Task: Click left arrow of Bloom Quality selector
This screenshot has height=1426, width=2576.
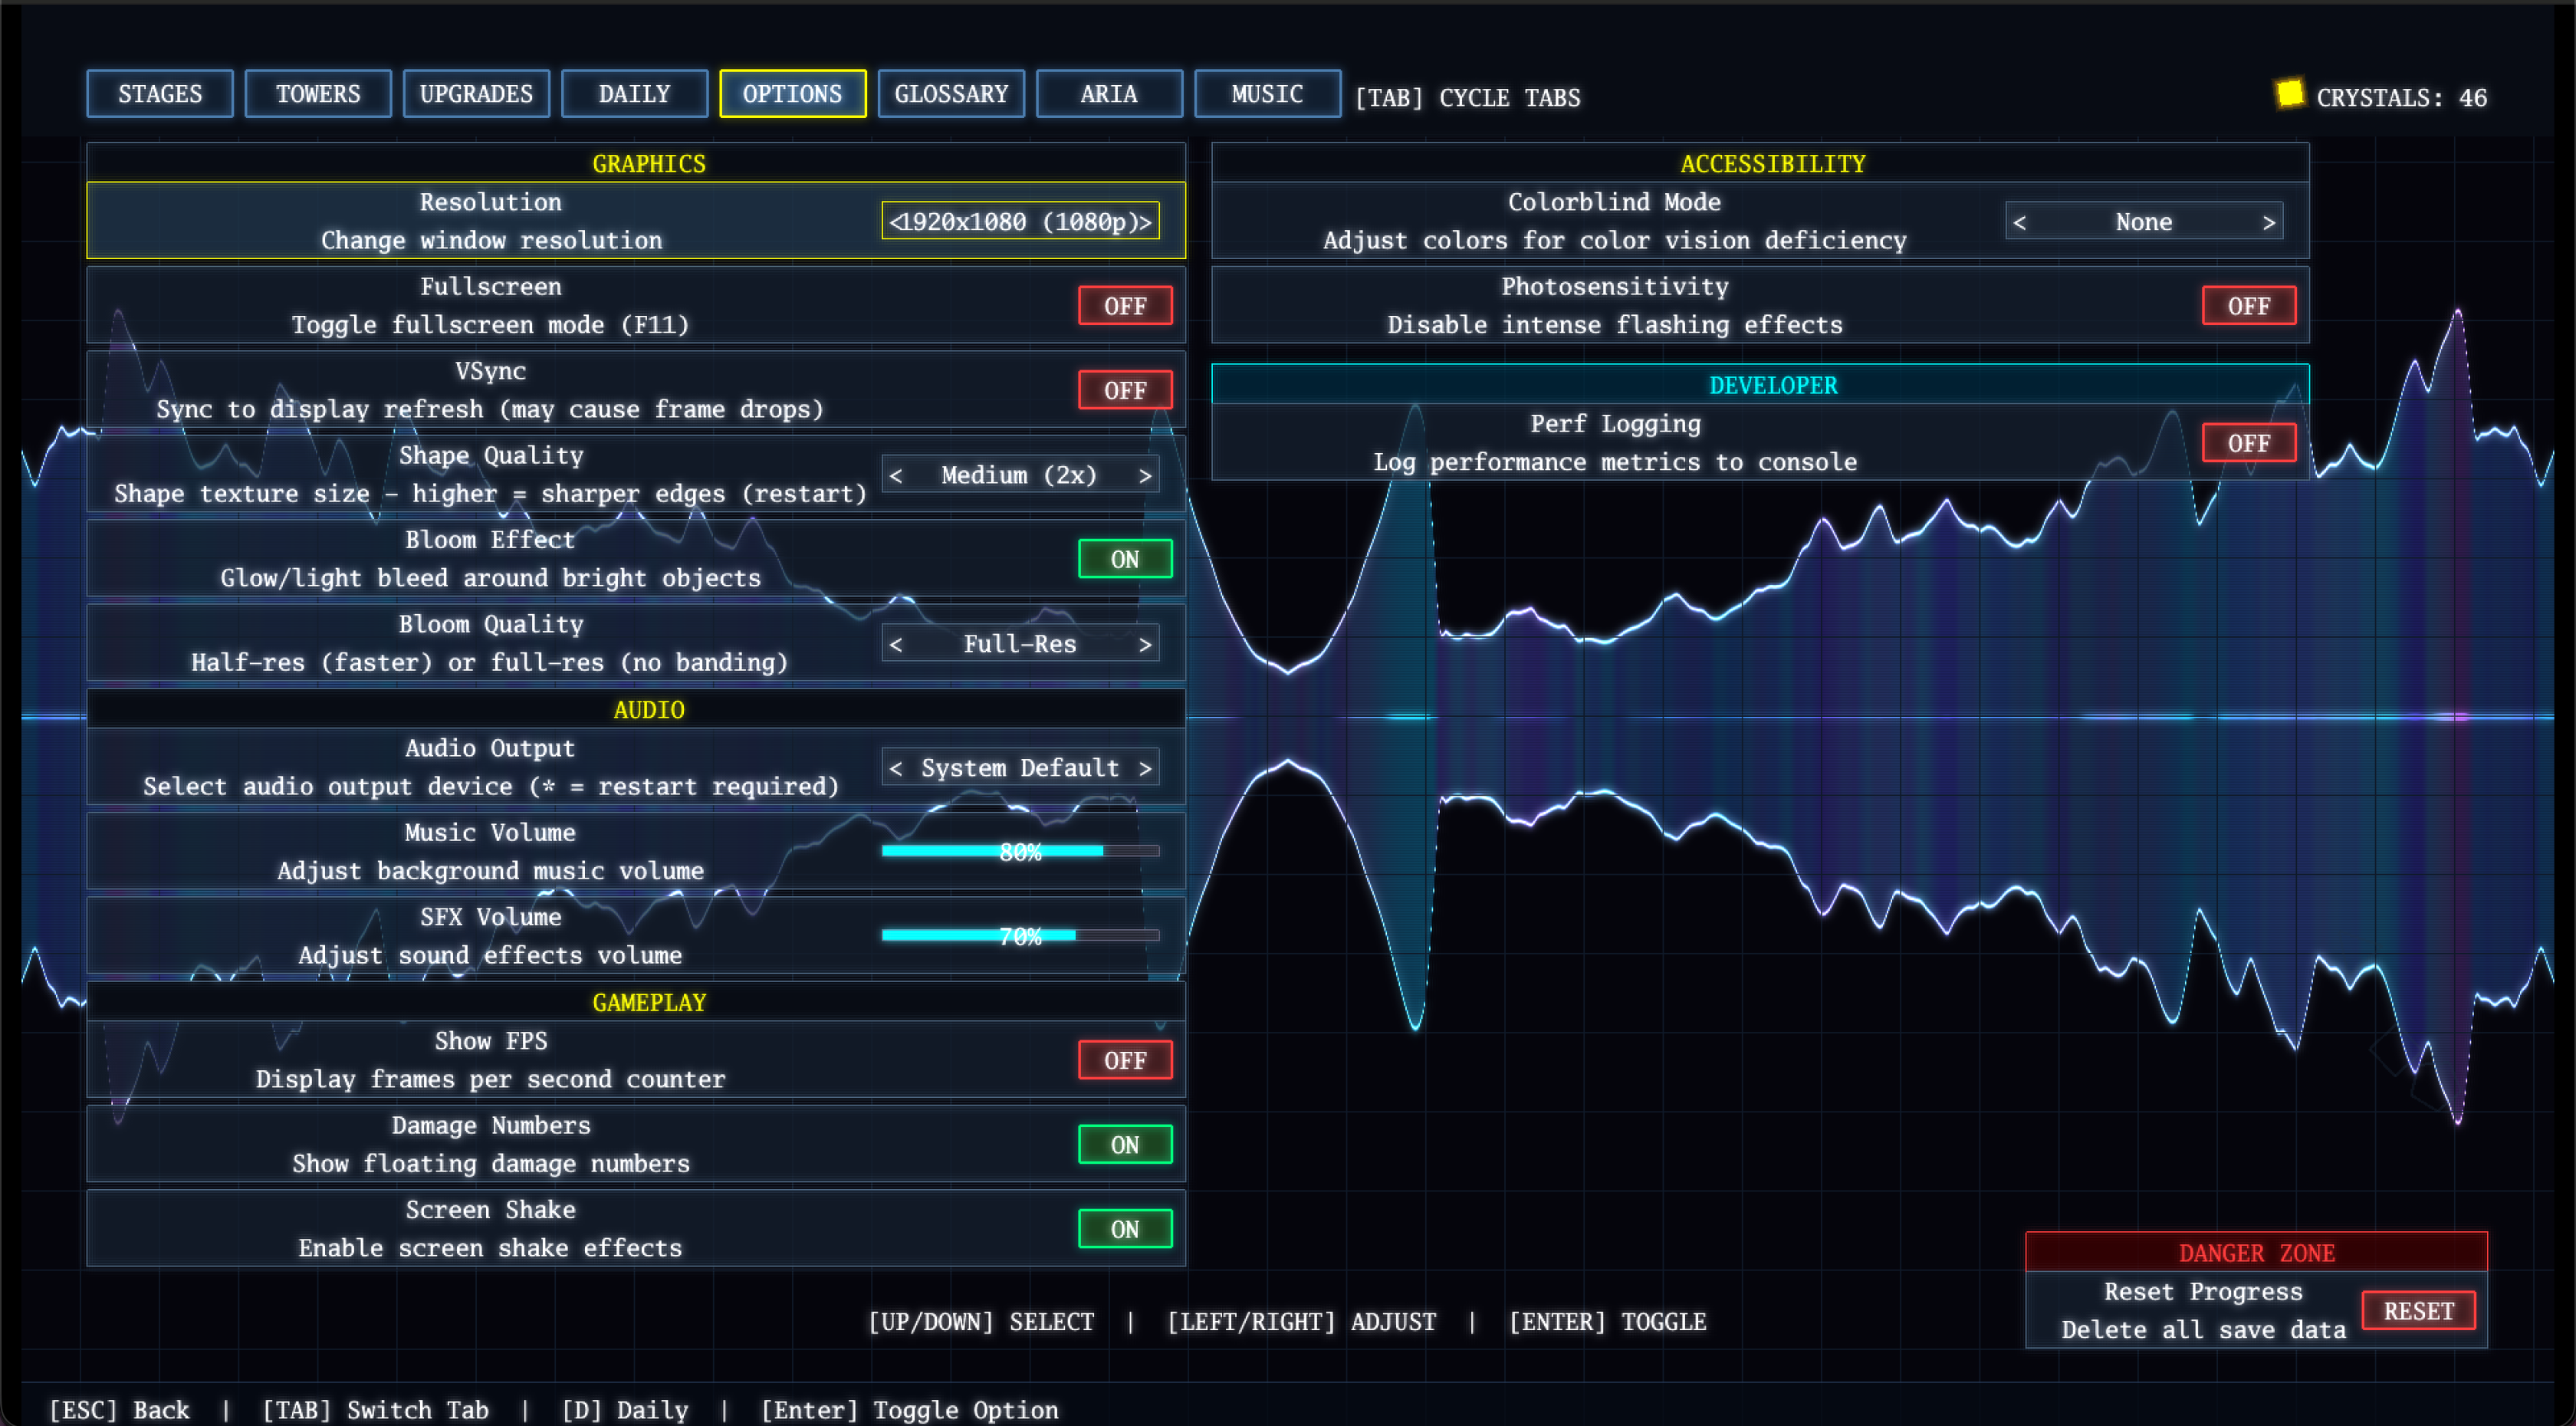Action: [x=896, y=645]
